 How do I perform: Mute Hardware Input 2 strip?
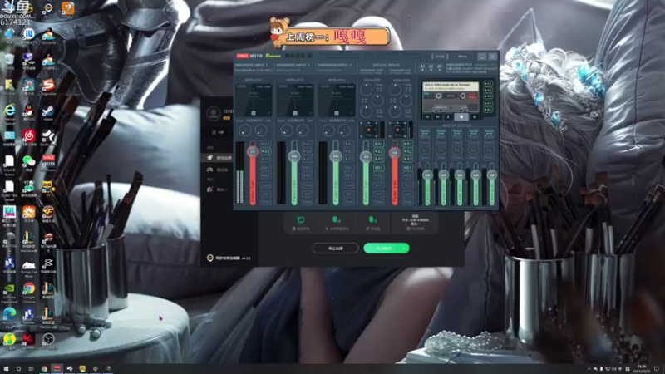[x=308, y=202]
